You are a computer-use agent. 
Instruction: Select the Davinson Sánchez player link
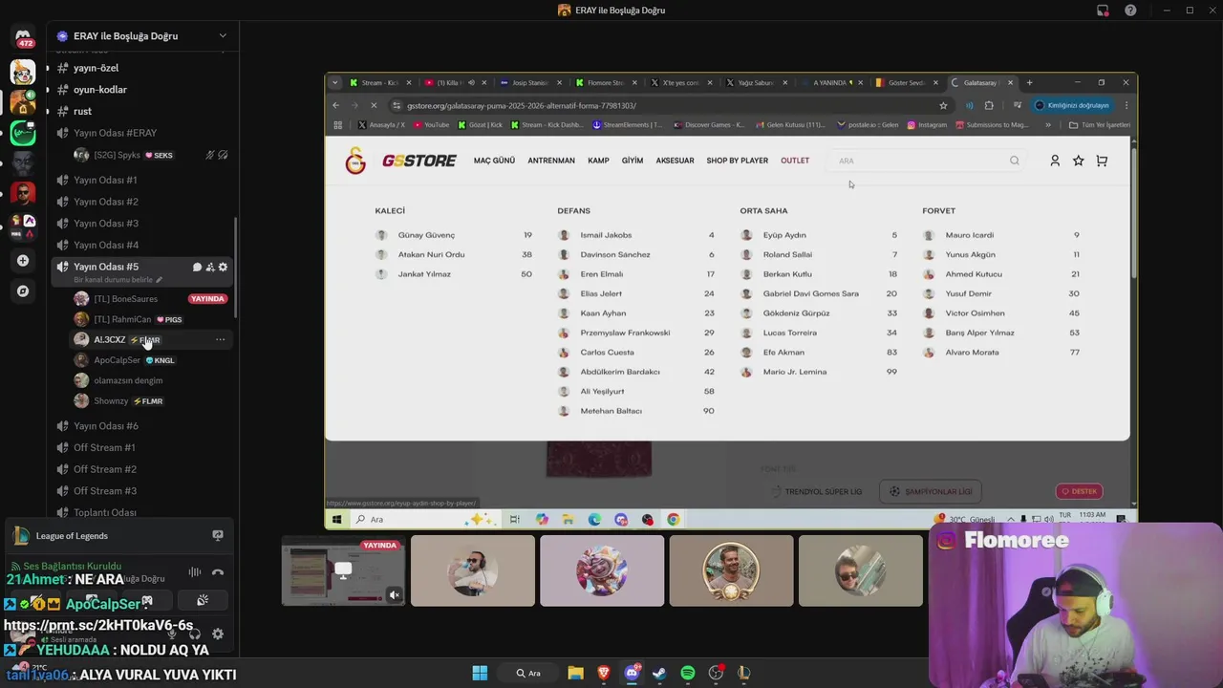click(x=615, y=254)
